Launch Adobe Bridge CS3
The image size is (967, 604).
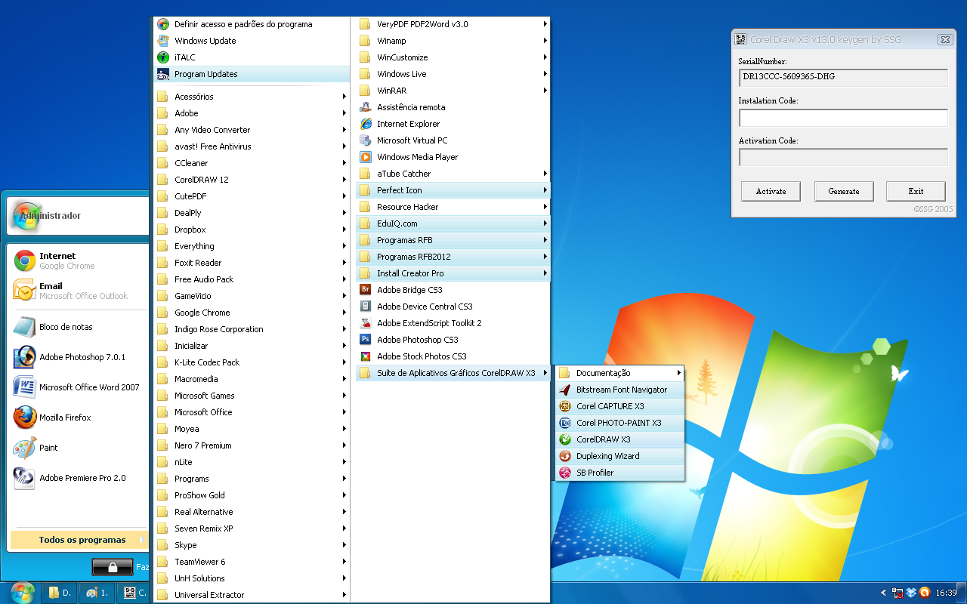[x=453, y=290]
